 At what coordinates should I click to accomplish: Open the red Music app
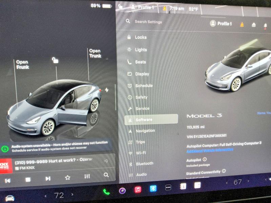coord(138,189)
